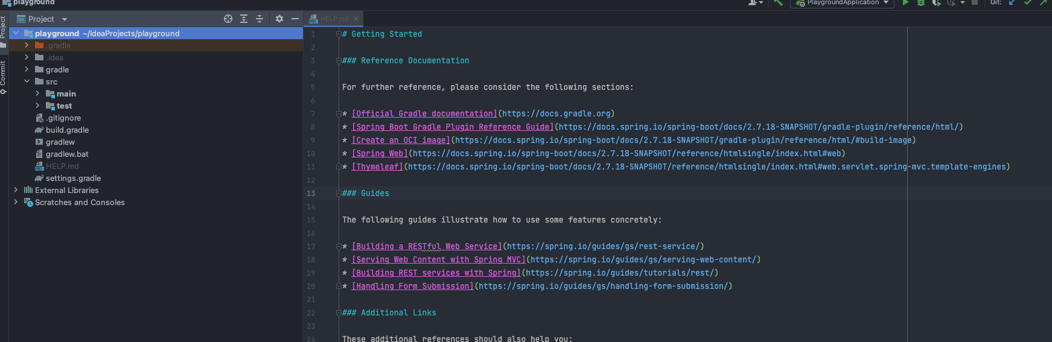Select .gitignore file in tree
The image size is (1052, 342).
[63, 118]
